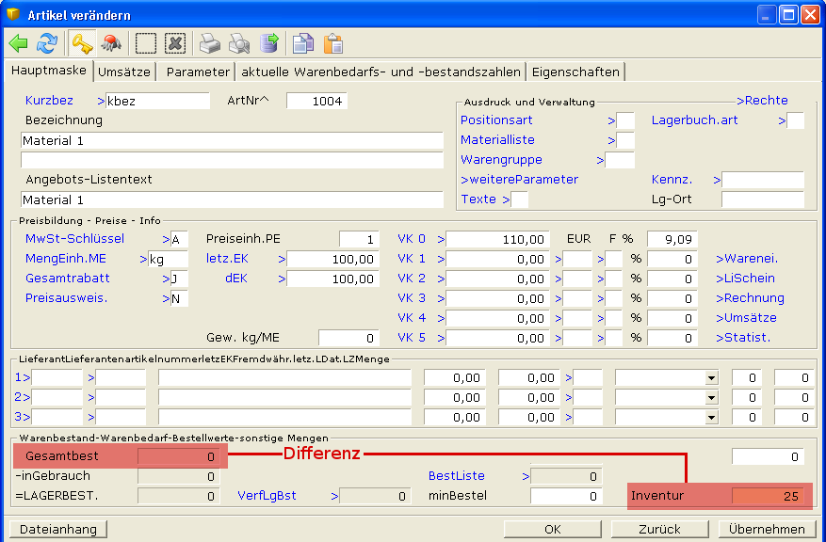826x542 pixels.
Task: Click the blue refresh arrows icon
Action: coord(47,43)
